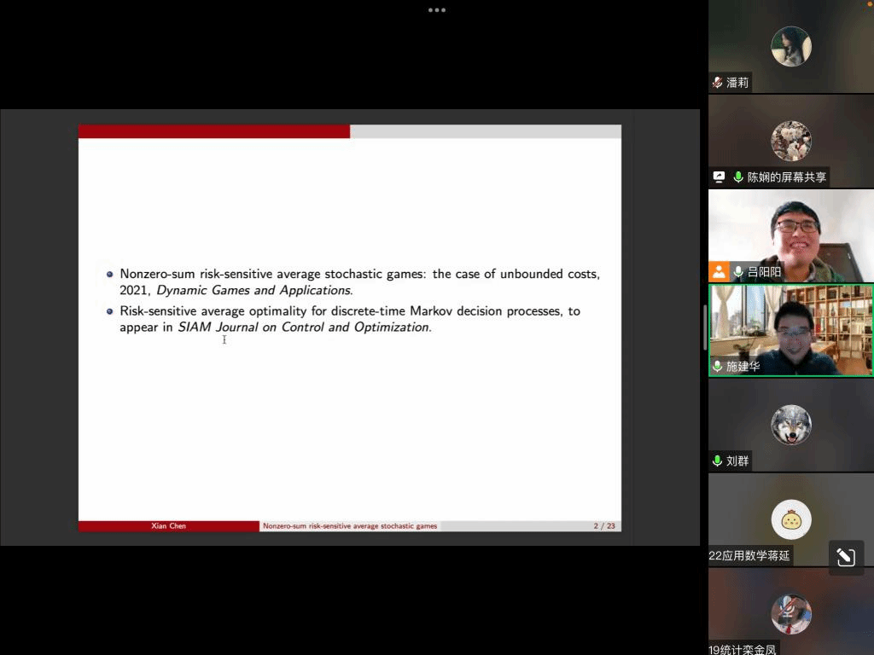Click the microphone icon beside 施建华
Screen dimensions: 874x655
coord(718,367)
